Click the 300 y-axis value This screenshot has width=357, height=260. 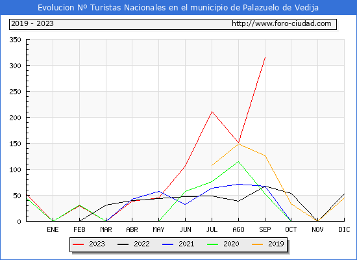click(x=16, y=66)
